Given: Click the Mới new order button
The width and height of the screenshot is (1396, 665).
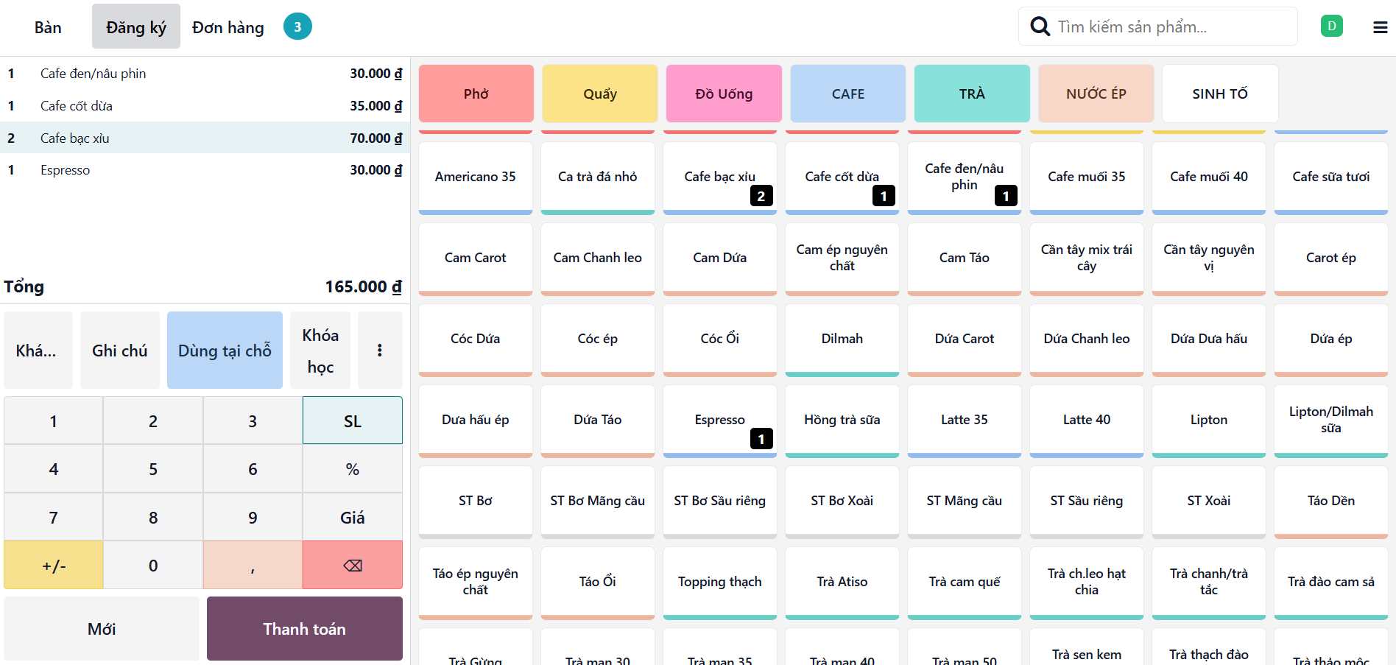Looking at the screenshot, I should (x=102, y=629).
